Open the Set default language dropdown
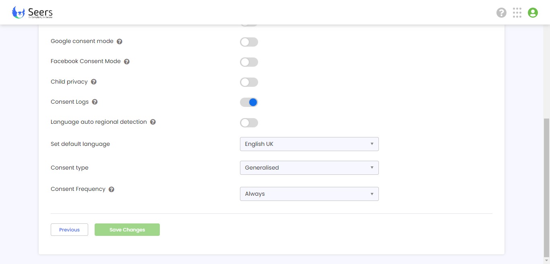The height and width of the screenshot is (264, 550). tap(309, 144)
